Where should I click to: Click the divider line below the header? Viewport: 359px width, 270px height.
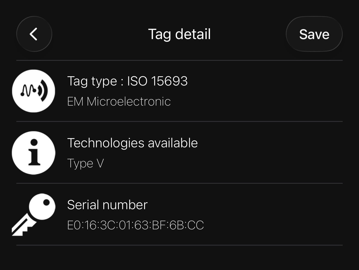pos(179,60)
